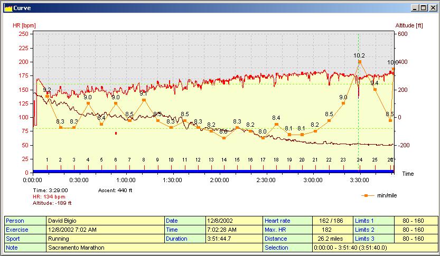The image size is (440, 256).
Task: Click the small red marker below lap 6 curve
Action: coord(116,133)
